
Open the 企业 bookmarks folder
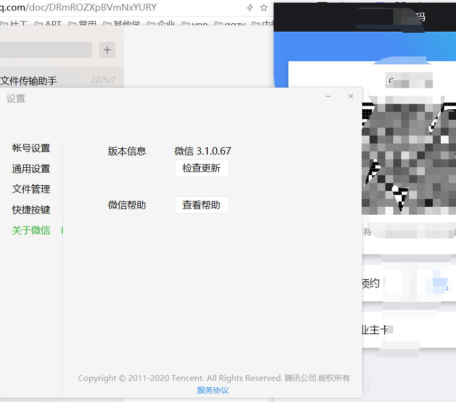(161, 23)
